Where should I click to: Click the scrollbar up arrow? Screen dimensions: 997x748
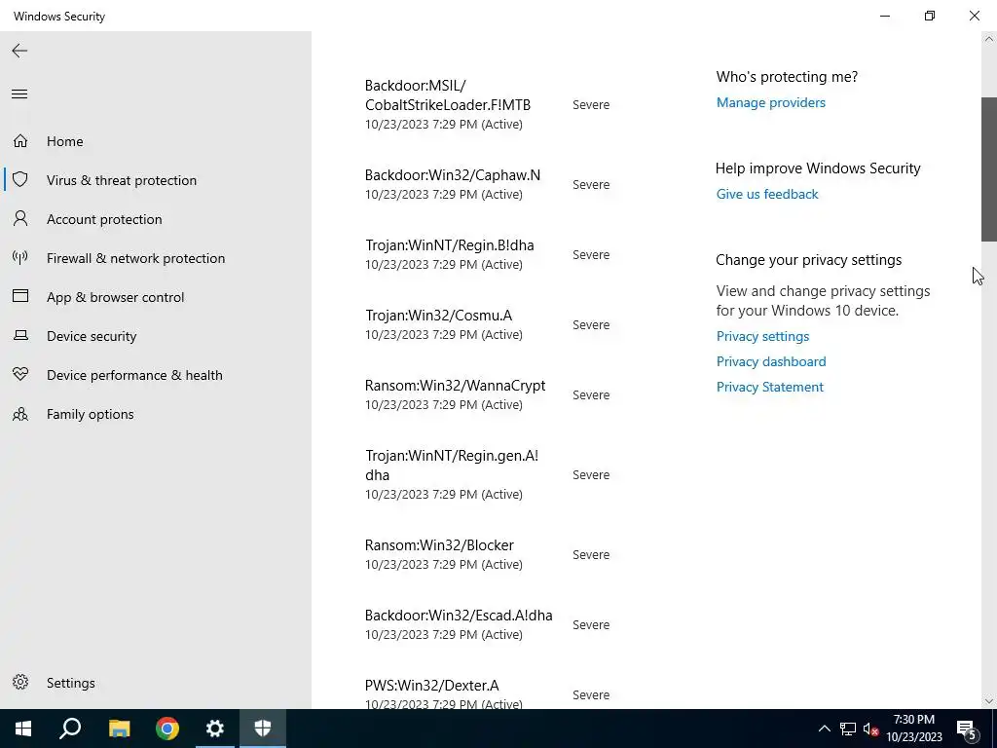click(989, 39)
